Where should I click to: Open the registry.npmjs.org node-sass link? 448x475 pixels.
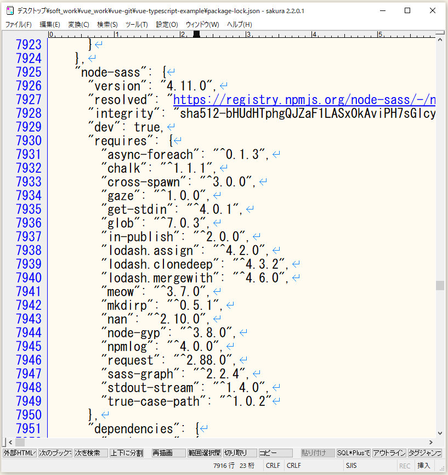click(x=304, y=100)
